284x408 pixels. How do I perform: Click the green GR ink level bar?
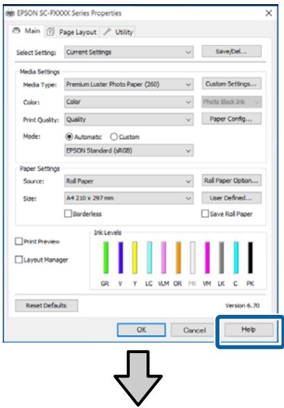pyautogui.click(x=106, y=258)
